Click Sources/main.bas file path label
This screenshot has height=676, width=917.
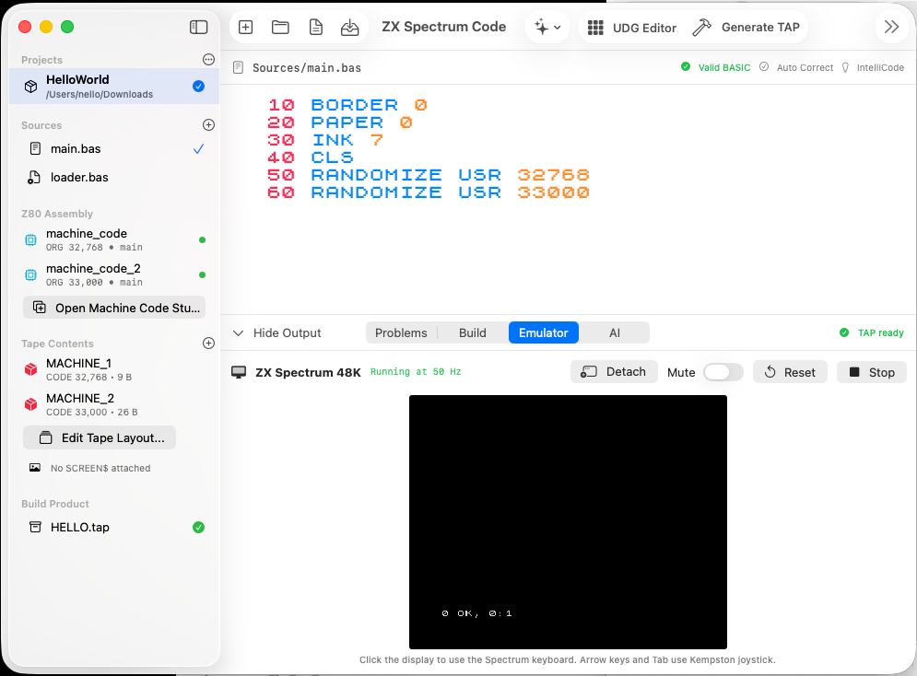click(x=307, y=68)
